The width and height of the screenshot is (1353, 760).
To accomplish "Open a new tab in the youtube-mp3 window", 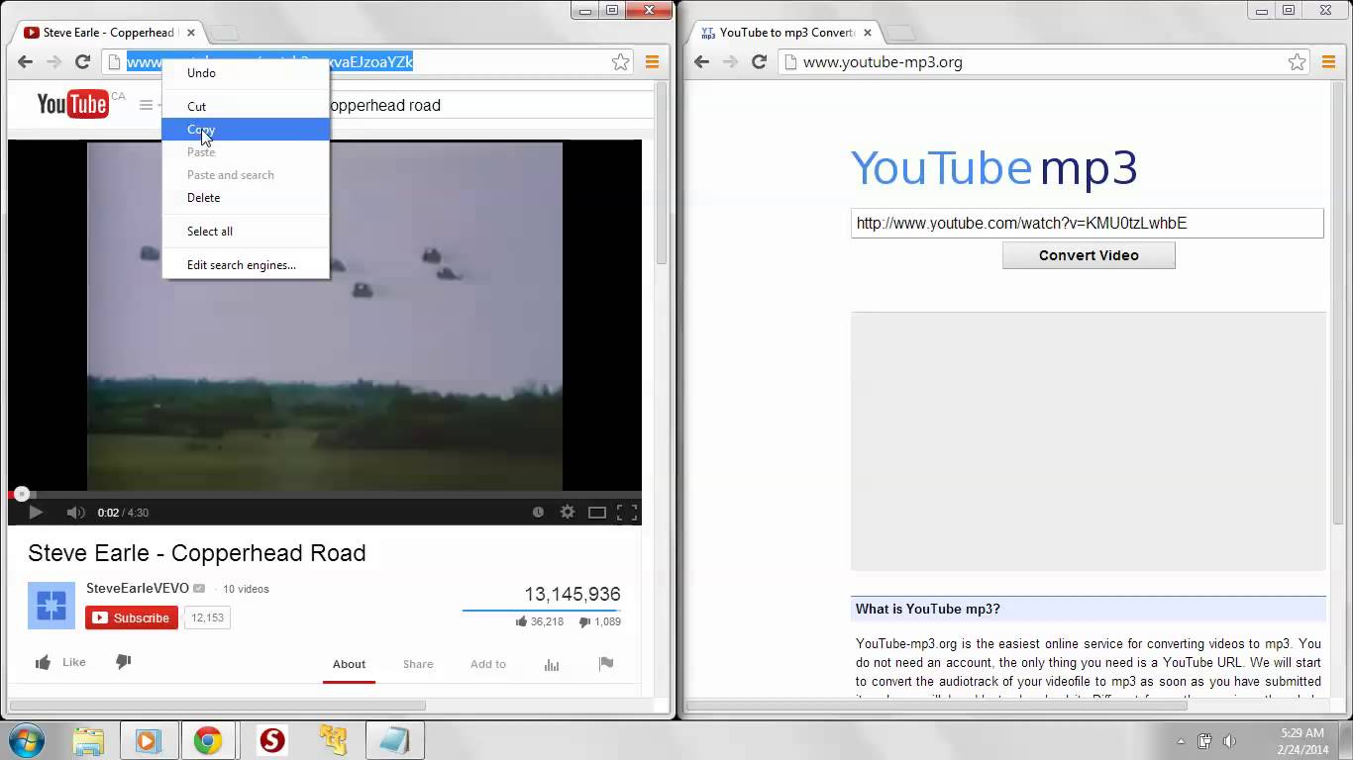I will click(x=899, y=34).
